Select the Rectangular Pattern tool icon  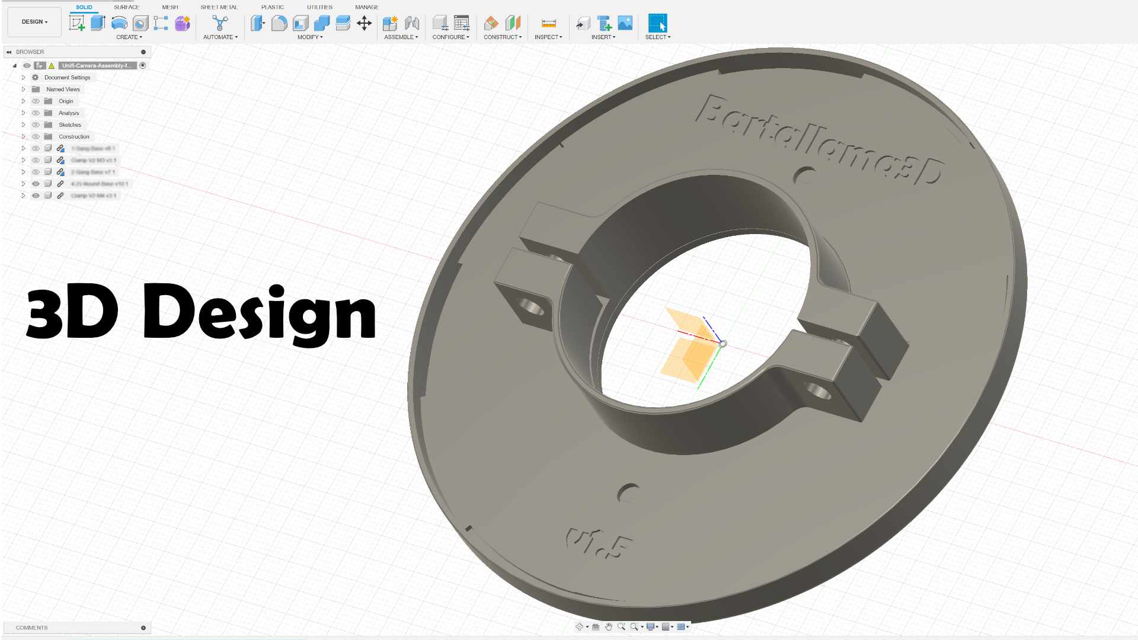coord(161,23)
